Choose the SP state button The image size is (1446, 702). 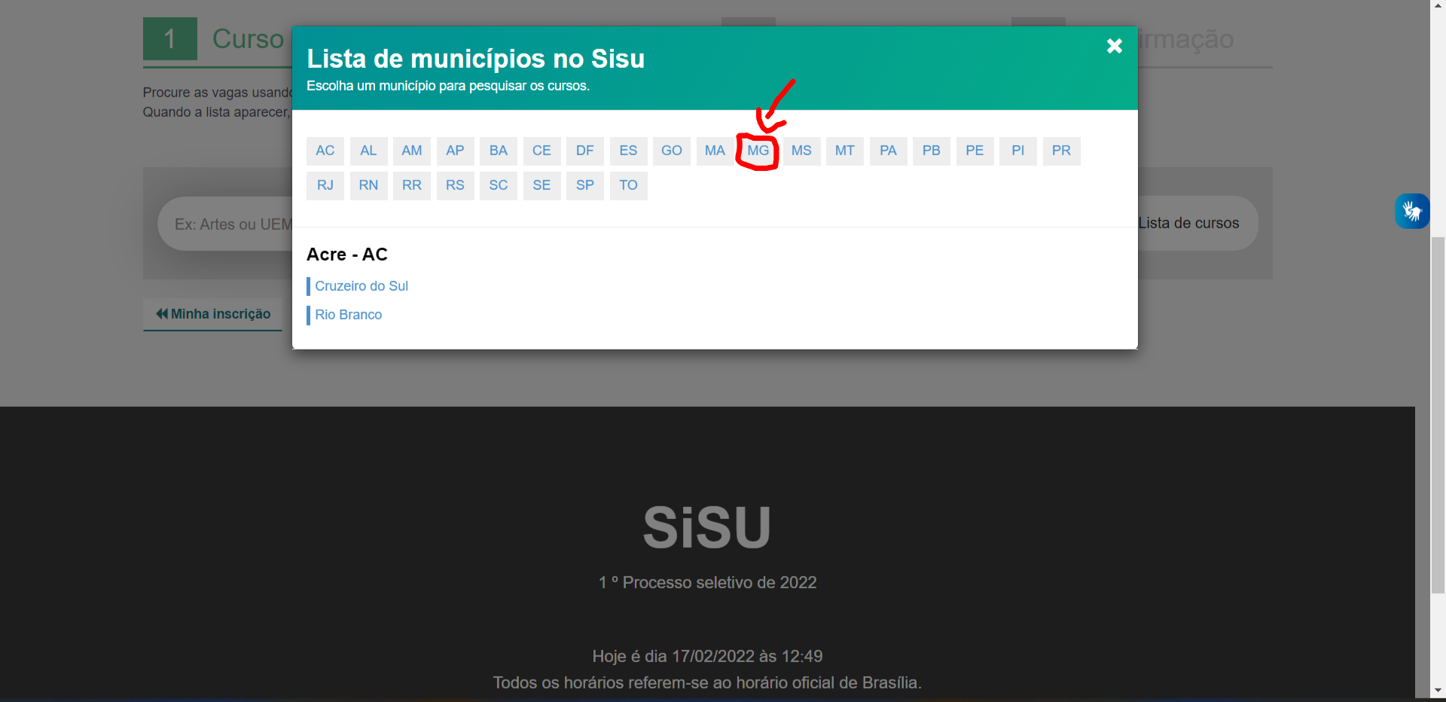[x=584, y=185]
